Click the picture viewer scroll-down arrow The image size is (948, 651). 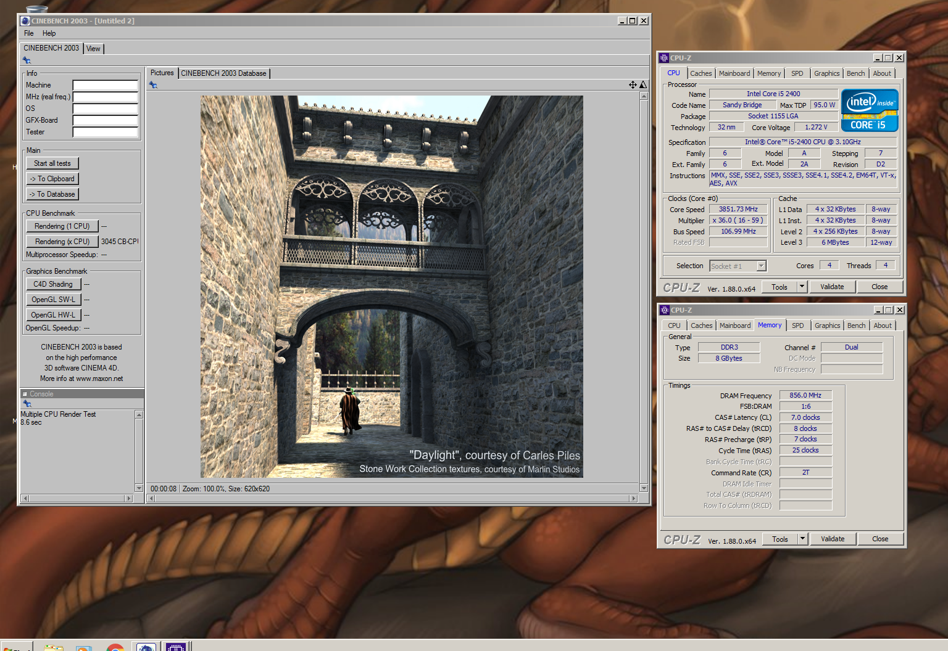[x=644, y=488]
